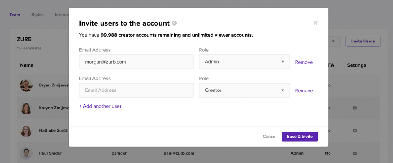The image size is (393, 163).
Task: Expand dropdown beside Invite Users button
Action: pos(333,41)
